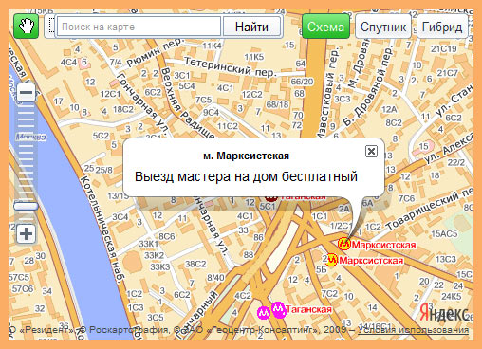482x349 pixels.
Task: Zoom out with the minus button
Action: pyautogui.click(x=26, y=93)
